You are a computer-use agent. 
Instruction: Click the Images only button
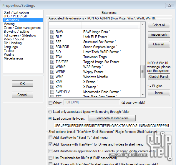pyautogui.click(x=159, y=34)
